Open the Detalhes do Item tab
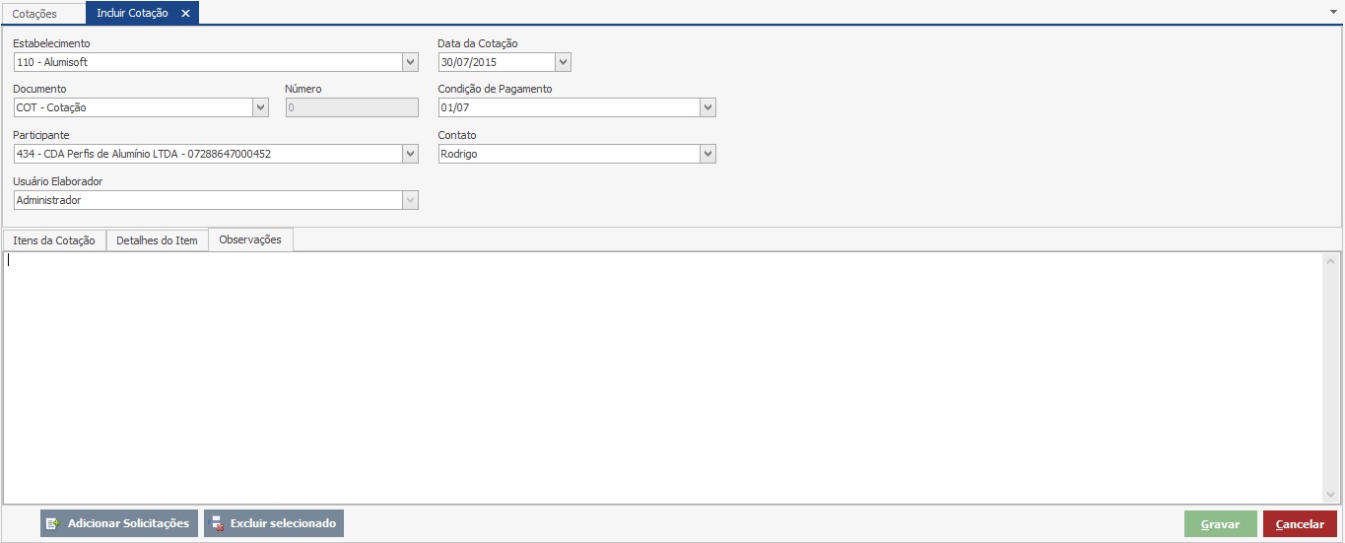 (157, 240)
